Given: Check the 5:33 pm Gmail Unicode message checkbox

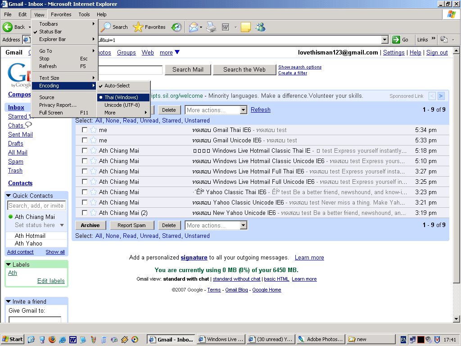Looking at the screenshot, I should (x=85, y=140).
